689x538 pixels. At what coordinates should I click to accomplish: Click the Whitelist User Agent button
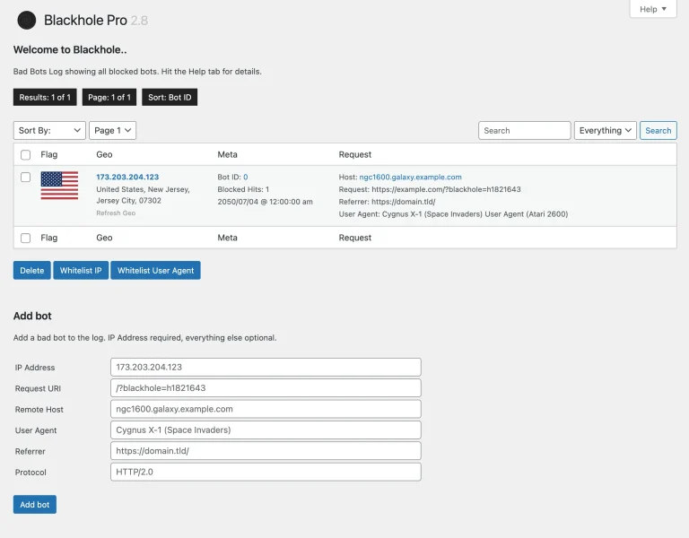click(155, 271)
